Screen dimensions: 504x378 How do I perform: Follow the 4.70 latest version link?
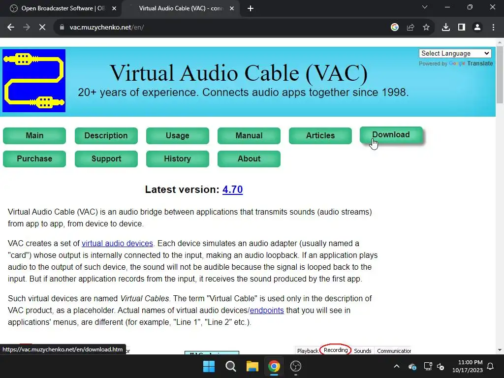[232, 189]
